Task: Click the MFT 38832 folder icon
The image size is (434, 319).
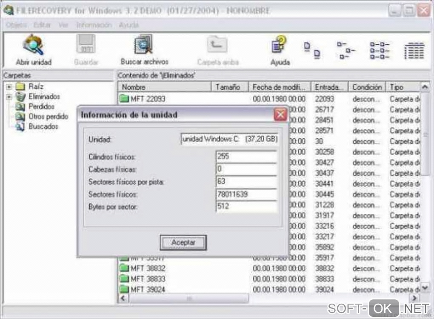Action: point(125,268)
